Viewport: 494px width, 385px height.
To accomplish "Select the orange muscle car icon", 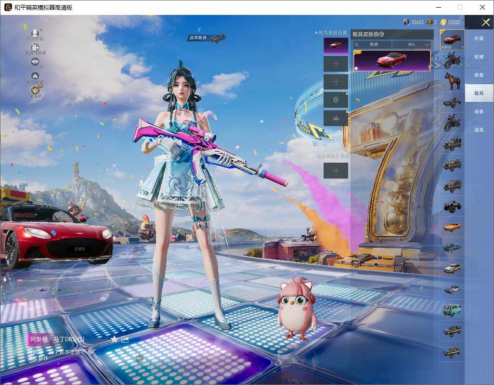I will (x=452, y=227).
